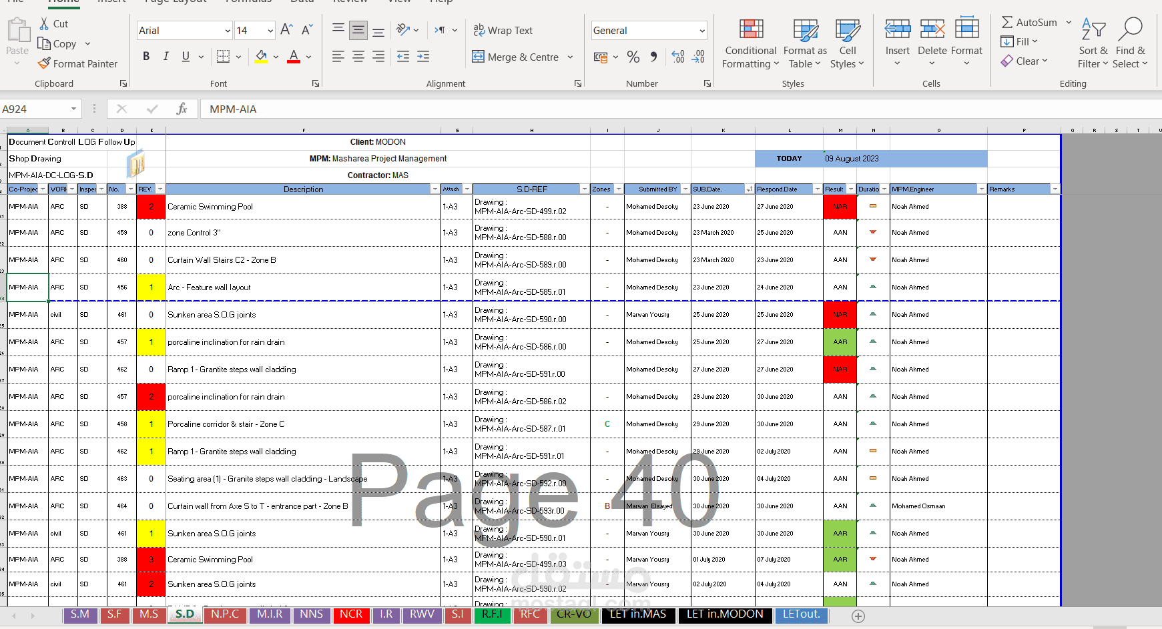The height and width of the screenshot is (629, 1162).
Task: Click the formula bar input
Action: (x=681, y=109)
